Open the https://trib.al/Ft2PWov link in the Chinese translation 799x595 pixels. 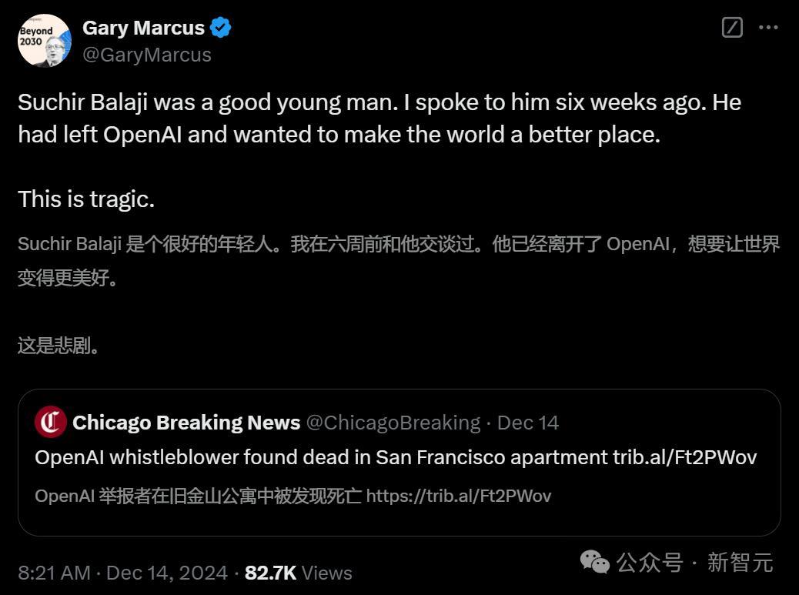(x=458, y=496)
